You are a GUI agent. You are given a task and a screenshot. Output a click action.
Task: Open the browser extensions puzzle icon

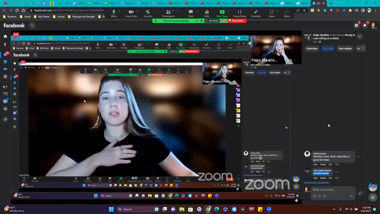tap(350, 10)
